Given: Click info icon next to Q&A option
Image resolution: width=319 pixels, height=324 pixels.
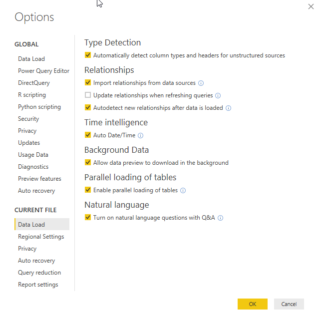Looking at the screenshot, I should click(220, 218).
